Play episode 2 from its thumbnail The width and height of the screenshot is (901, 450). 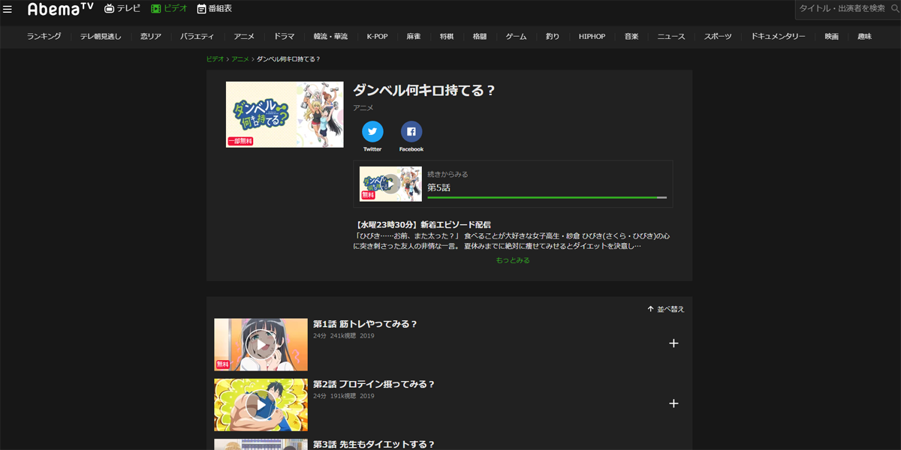261,404
